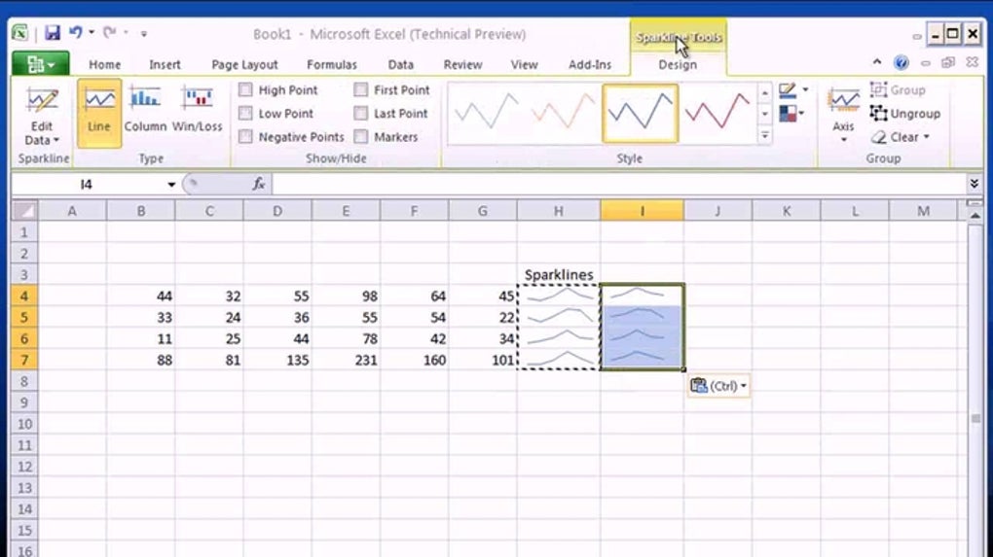Image resolution: width=993 pixels, height=557 pixels.
Task: Select column I header
Action: [x=643, y=211]
